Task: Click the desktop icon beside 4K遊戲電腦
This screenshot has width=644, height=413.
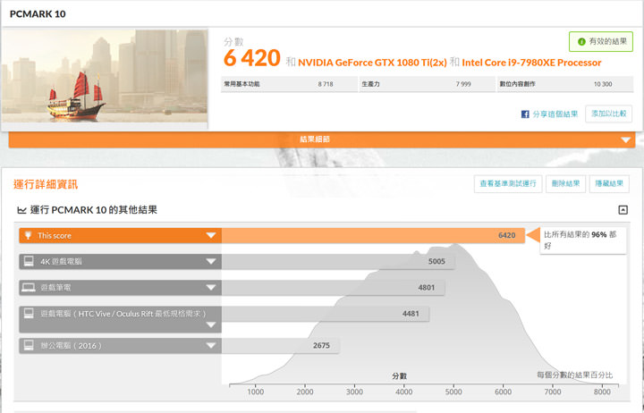Action: tap(29, 261)
